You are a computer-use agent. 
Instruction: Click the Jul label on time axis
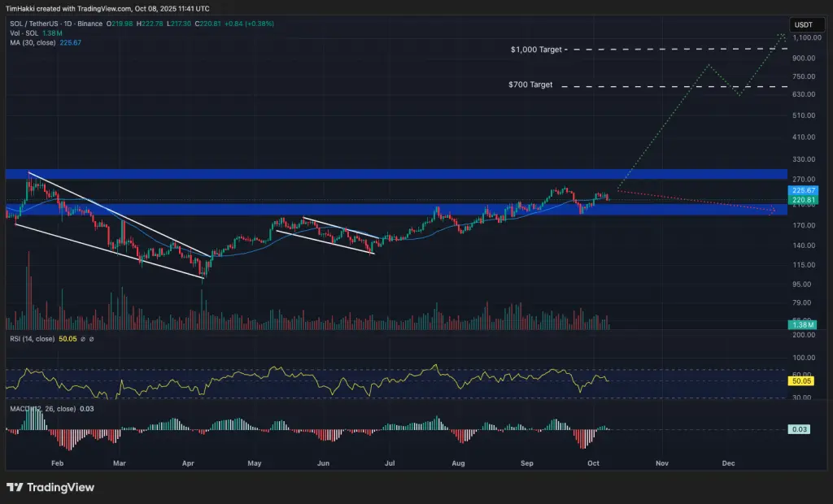click(390, 463)
